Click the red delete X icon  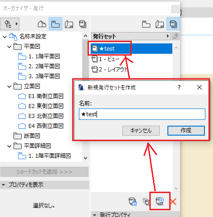pos(173,202)
